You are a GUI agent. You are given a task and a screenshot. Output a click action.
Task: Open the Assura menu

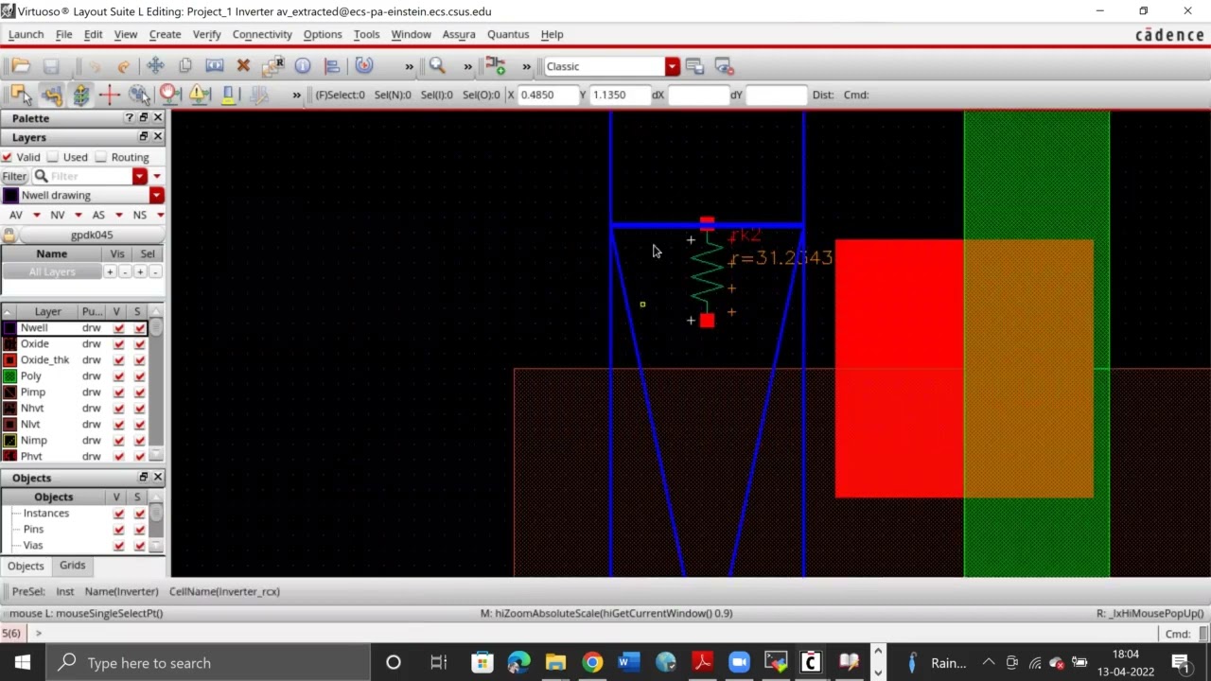click(x=459, y=34)
